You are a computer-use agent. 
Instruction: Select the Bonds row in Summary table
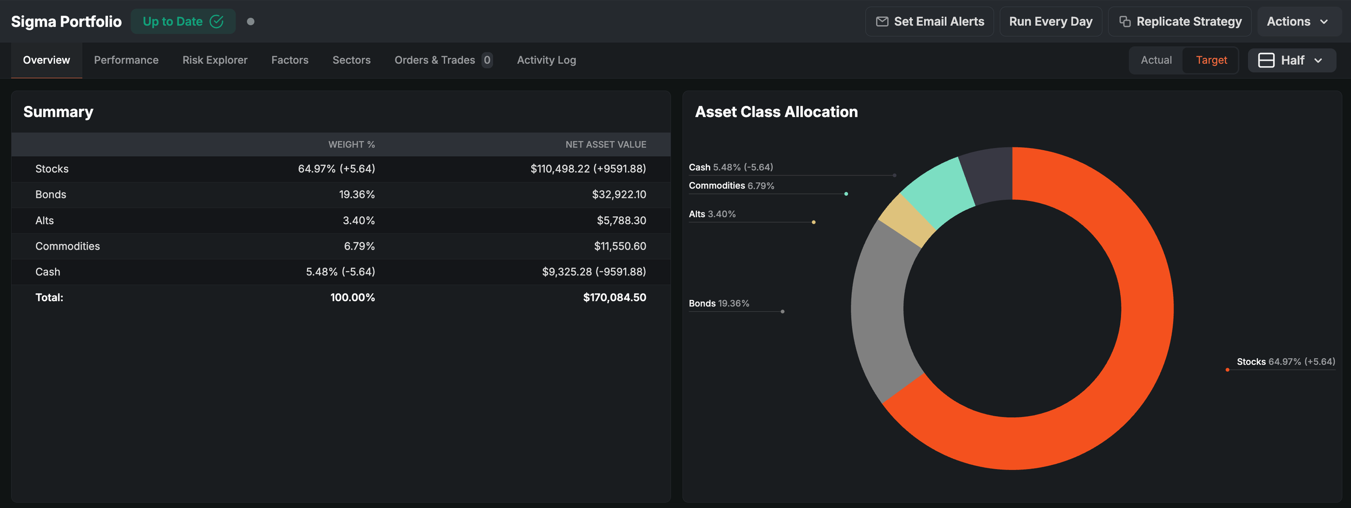coord(341,195)
